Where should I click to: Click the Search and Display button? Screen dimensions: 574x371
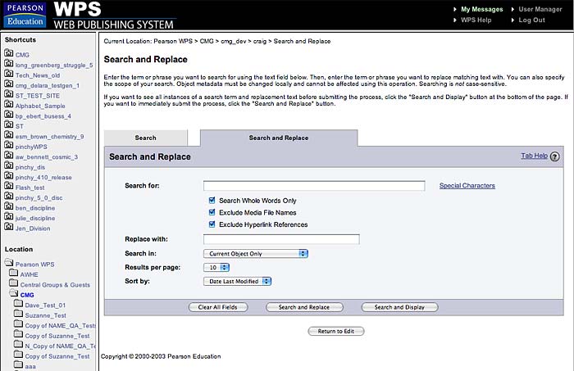click(x=399, y=307)
